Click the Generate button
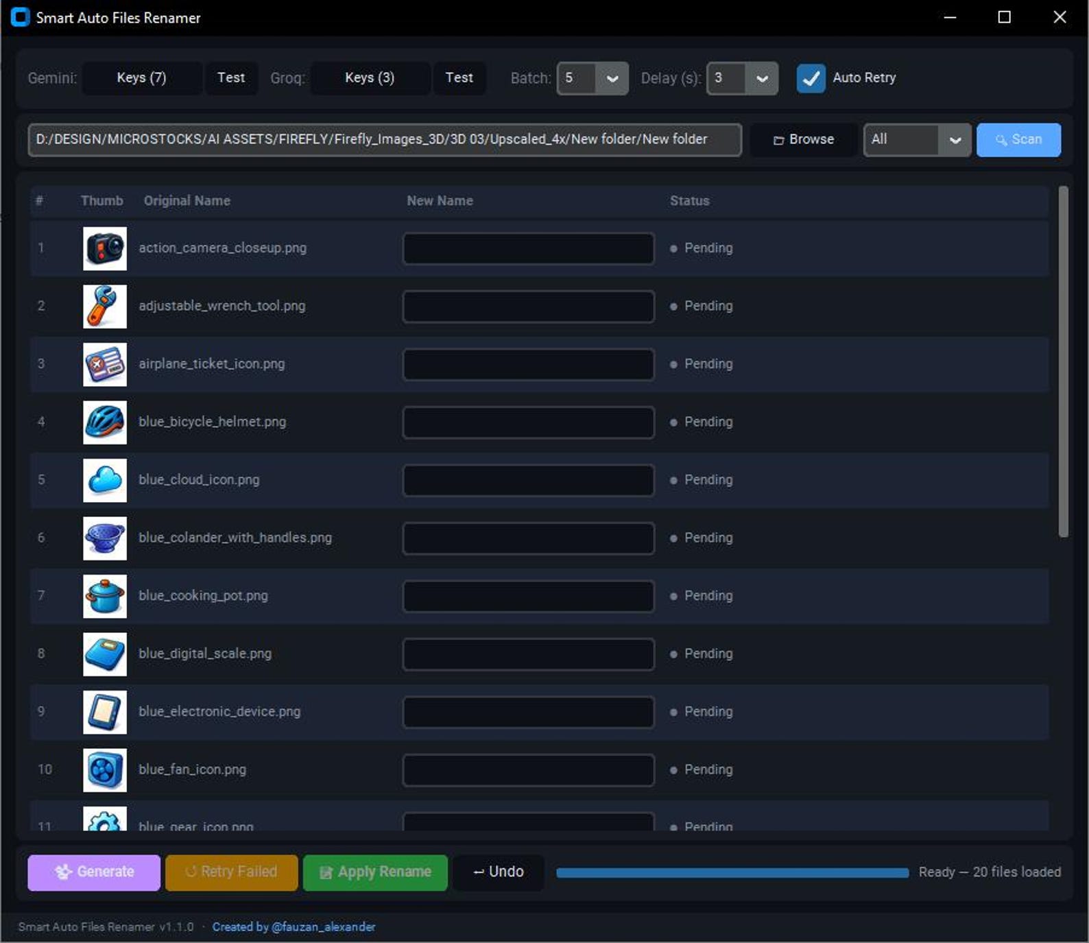Image resolution: width=1089 pixels, height=943 pixels. point(94,872)
